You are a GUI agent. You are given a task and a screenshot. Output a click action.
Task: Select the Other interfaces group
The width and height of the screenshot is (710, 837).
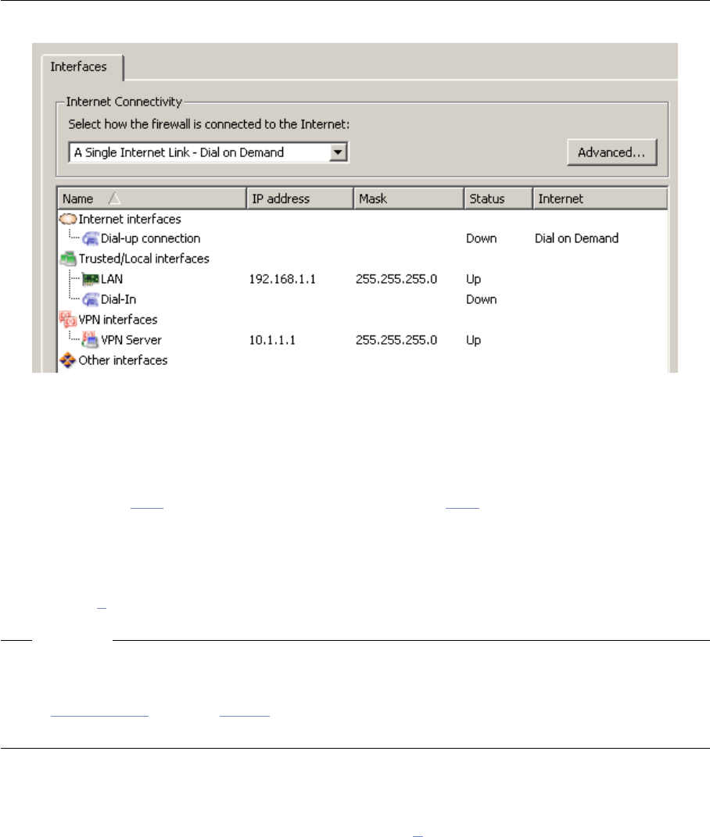362,360
